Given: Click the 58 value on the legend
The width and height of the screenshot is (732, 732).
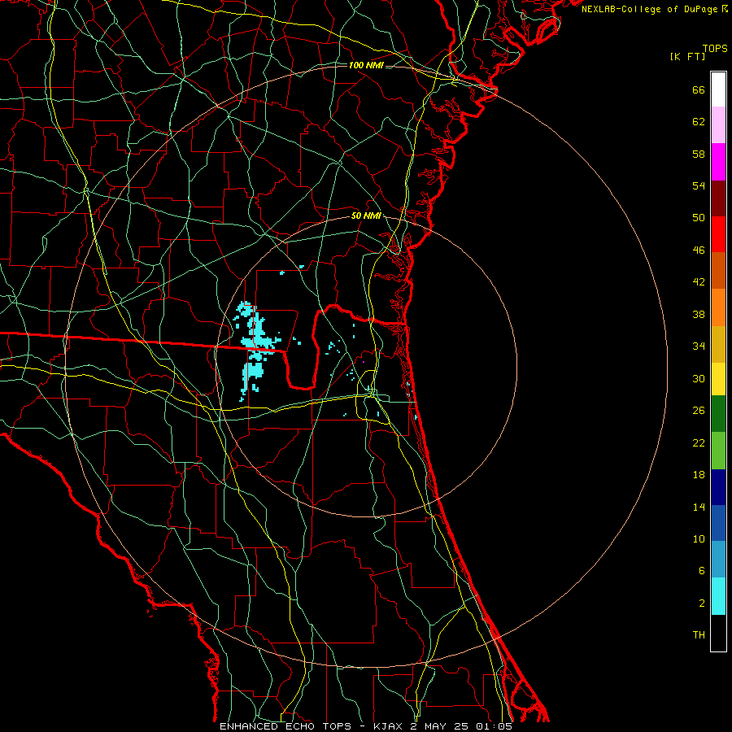Looking at the screenshot, I should 699,154.
